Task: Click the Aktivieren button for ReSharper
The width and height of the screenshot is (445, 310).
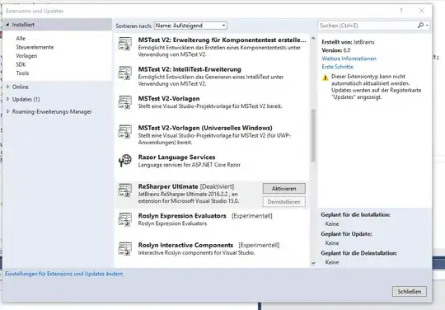Action: [284, 189]
